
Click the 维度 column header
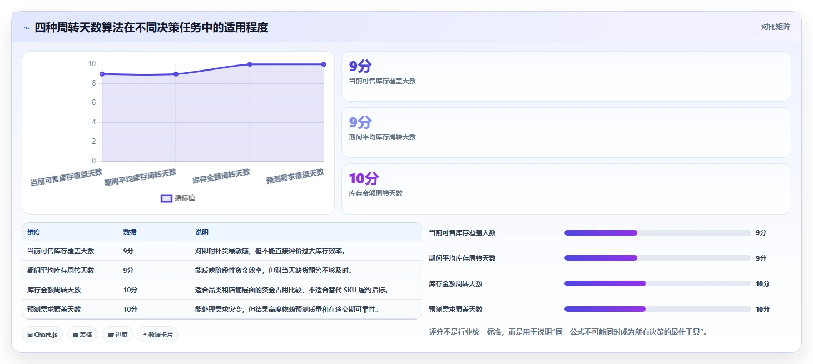pos(34,232)
